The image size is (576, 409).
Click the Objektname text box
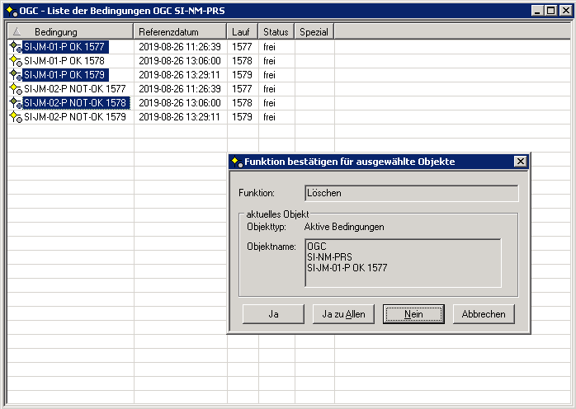tap(402, 263)
